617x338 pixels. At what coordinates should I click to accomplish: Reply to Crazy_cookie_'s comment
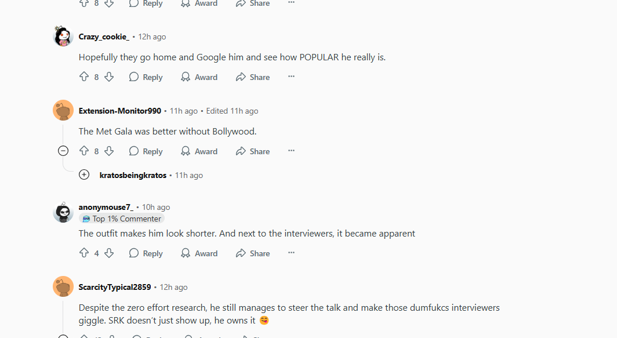click(146, 77)
